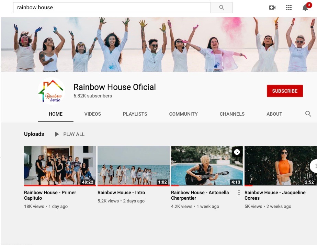Click the search field containing rainbow house
Viewport: 317px width, 245px height.
click(x=112, y=8)
